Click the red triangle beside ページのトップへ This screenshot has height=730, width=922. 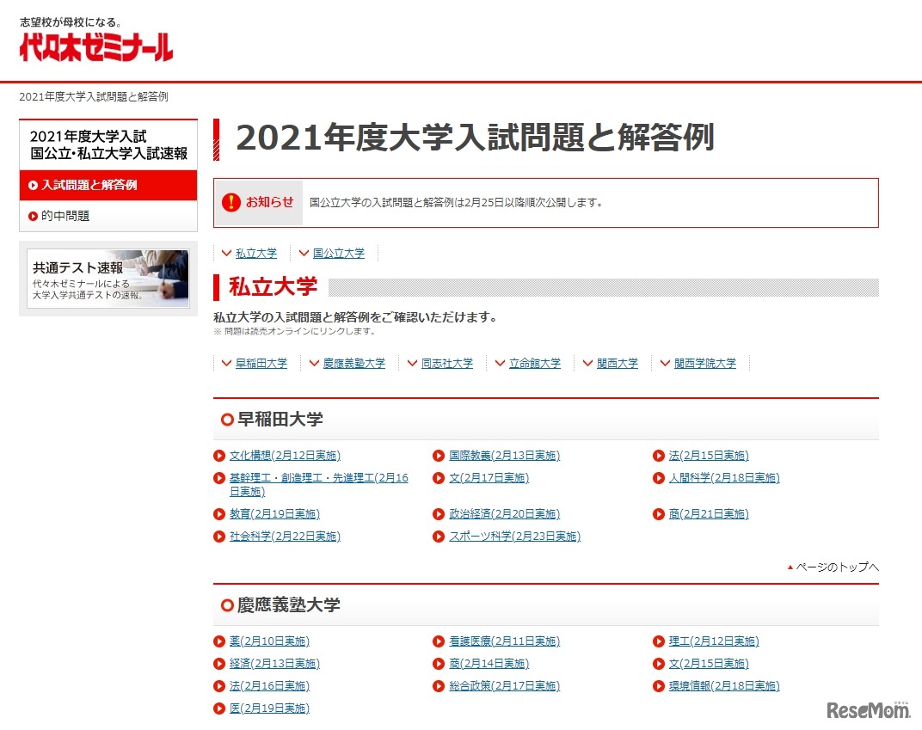click(x=790, y=567)
